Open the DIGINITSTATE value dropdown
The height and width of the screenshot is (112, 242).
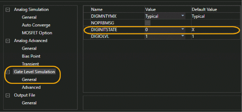pyautogui.click(x=183, y=29)
